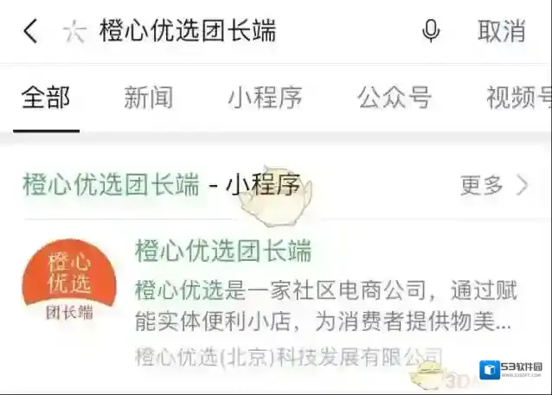Switch to the 新闻 tab
Viewport: 552px width, 395px height.
(x=148, y=98)
